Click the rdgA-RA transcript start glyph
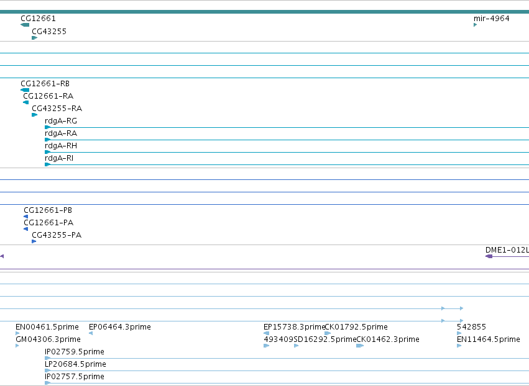This screenshot has height=386, width=529. pos(48,140)
